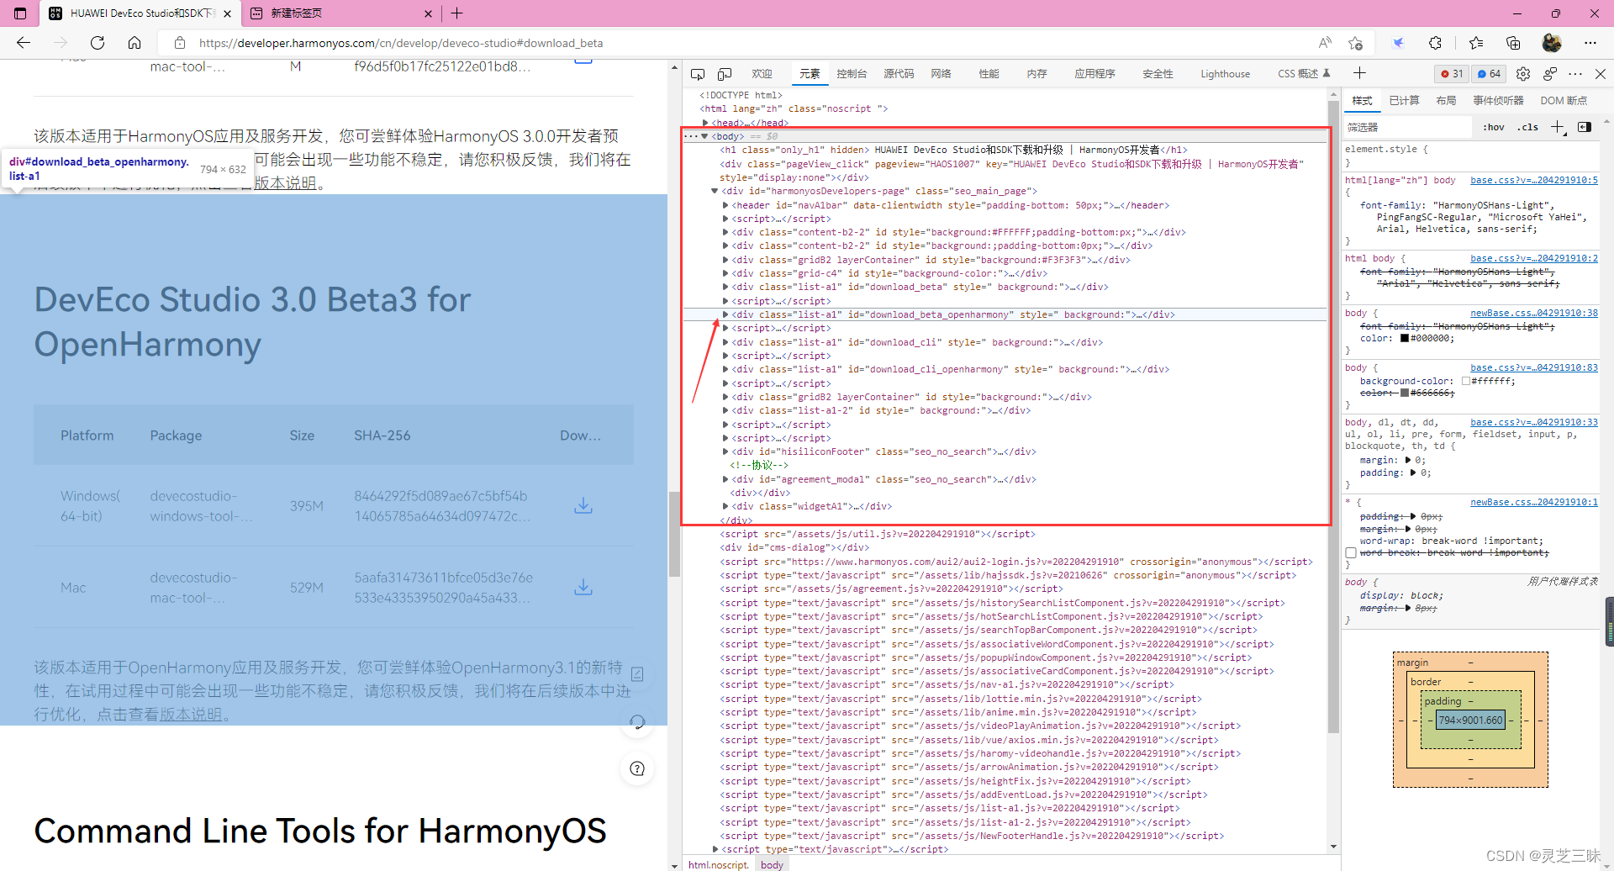
Task: Click the browser back arrow
Action: coord(24,43)
